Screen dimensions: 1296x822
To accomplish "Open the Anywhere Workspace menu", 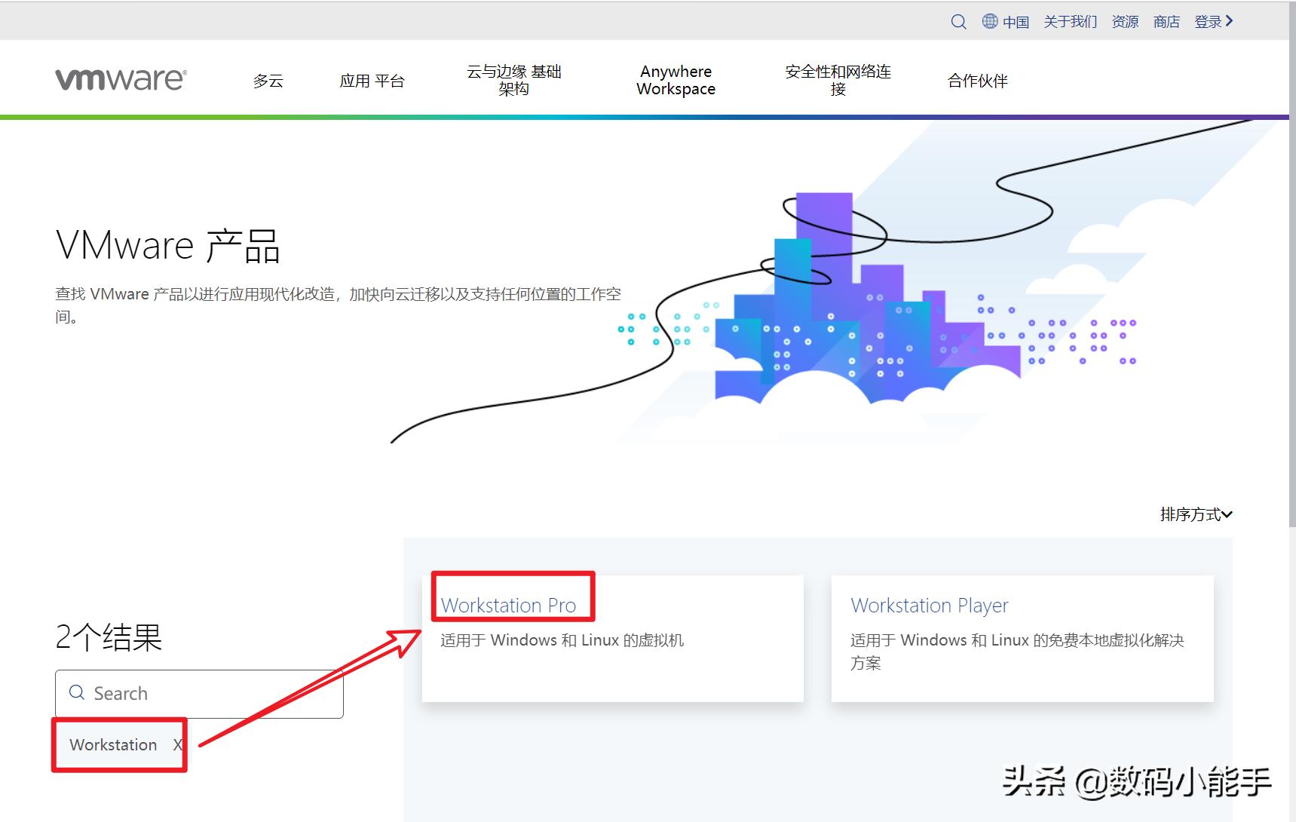I will click(675, 79).
